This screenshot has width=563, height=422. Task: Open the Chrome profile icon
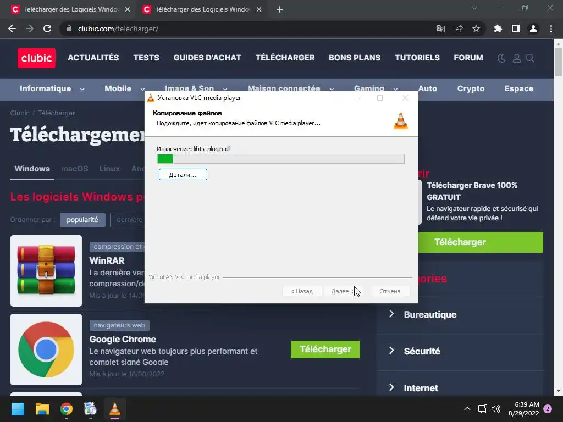point(533,29)
